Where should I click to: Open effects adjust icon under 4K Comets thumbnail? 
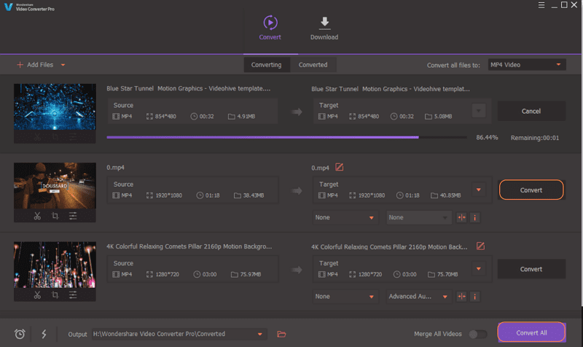coord(73,295)
